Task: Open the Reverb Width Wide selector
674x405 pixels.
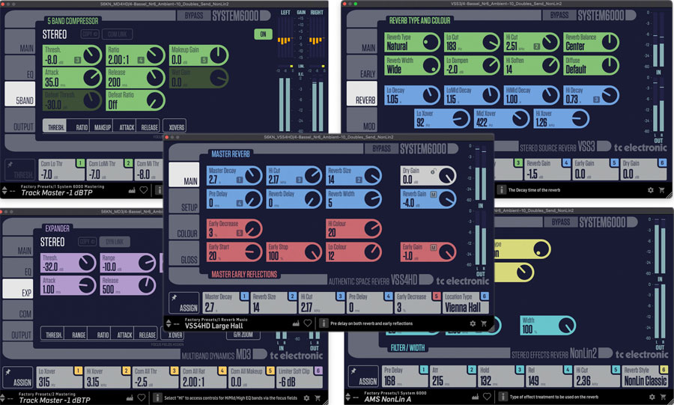Action: click(412, 65)
